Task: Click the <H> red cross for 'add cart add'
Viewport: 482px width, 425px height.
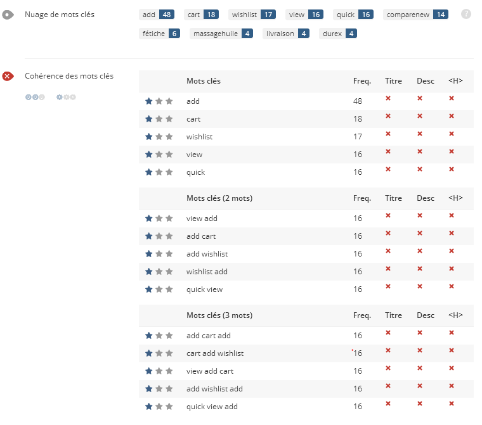Action: (x=452, y=333)
